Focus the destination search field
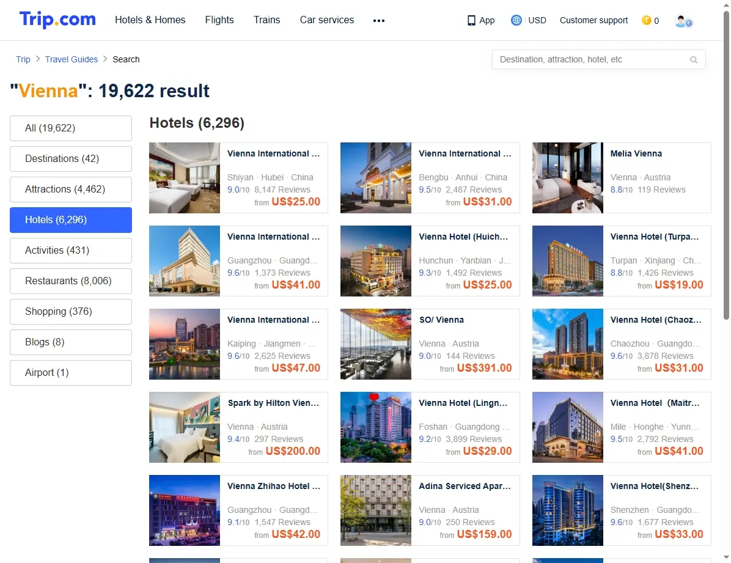Image resolution: width=731 pixels, height=563 pixels. [x=598, y=60]
